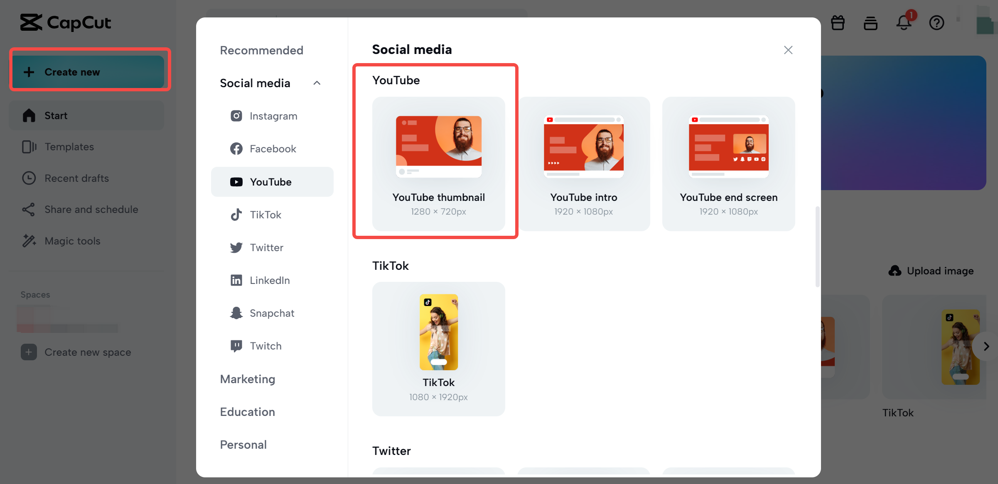The height and width of the screenshot is (484, 998).
Task: Close the Social media dialog
Action: pos(788,50)
